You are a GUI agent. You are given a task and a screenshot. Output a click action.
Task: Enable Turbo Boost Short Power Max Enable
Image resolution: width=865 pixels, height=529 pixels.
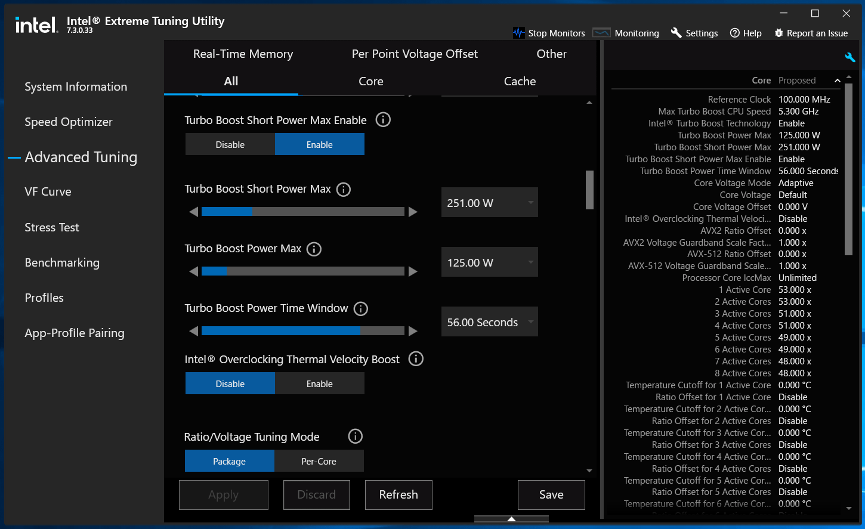coord(320,144)
